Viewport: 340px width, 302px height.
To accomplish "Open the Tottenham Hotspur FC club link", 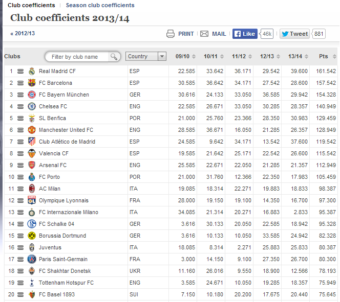I will click(x=66, y=283).
